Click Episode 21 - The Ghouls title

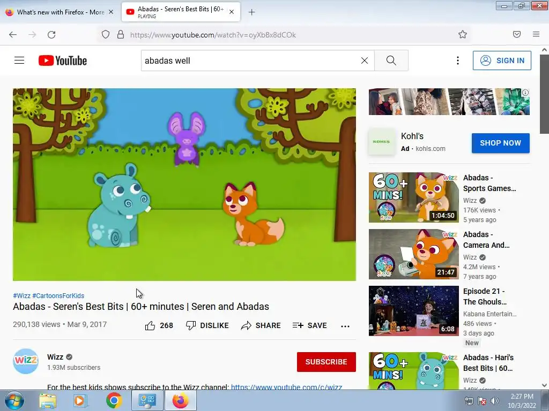tap(485, 296)
